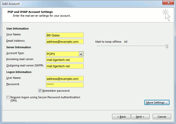Image resolution: width=176 pixels, height=124 pixels.
Task: Click the wizard cursor icon in header
Action: 166,15
